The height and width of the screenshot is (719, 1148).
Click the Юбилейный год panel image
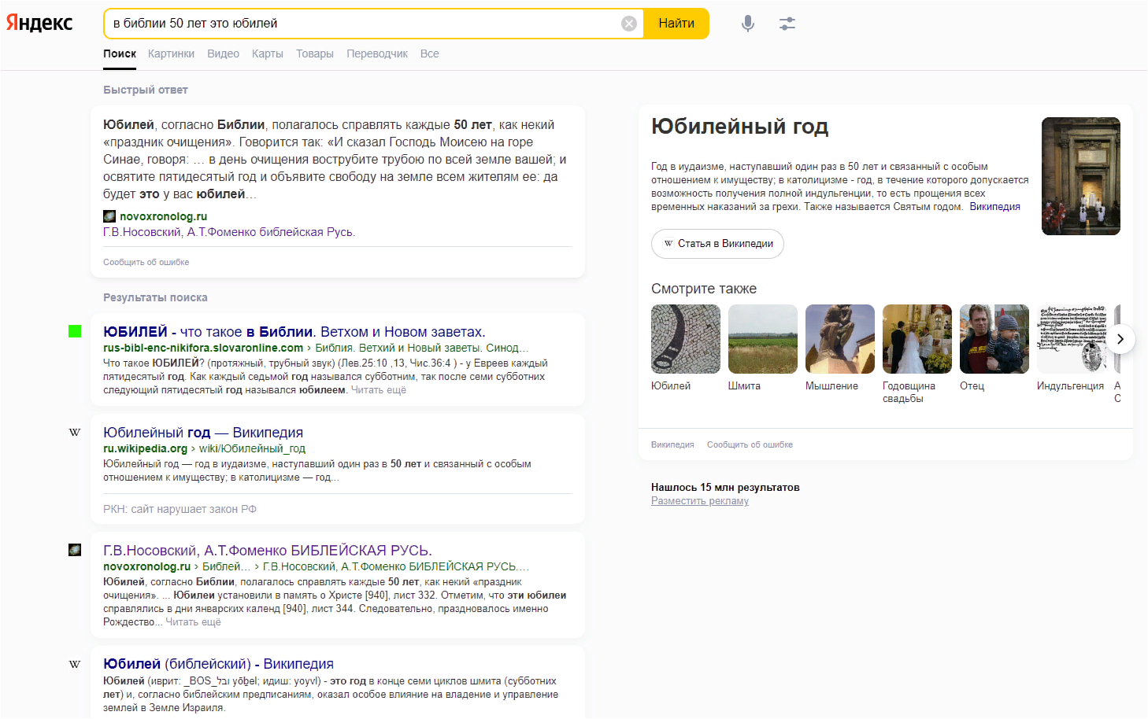(x=1080, y=176)
